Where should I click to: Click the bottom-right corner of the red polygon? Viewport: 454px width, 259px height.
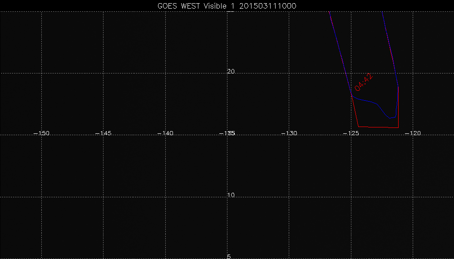point(398,127)
